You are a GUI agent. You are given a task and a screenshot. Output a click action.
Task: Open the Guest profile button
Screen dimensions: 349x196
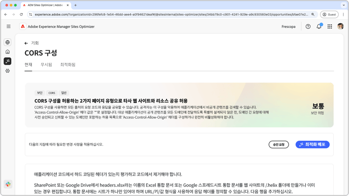click(329, 14)
